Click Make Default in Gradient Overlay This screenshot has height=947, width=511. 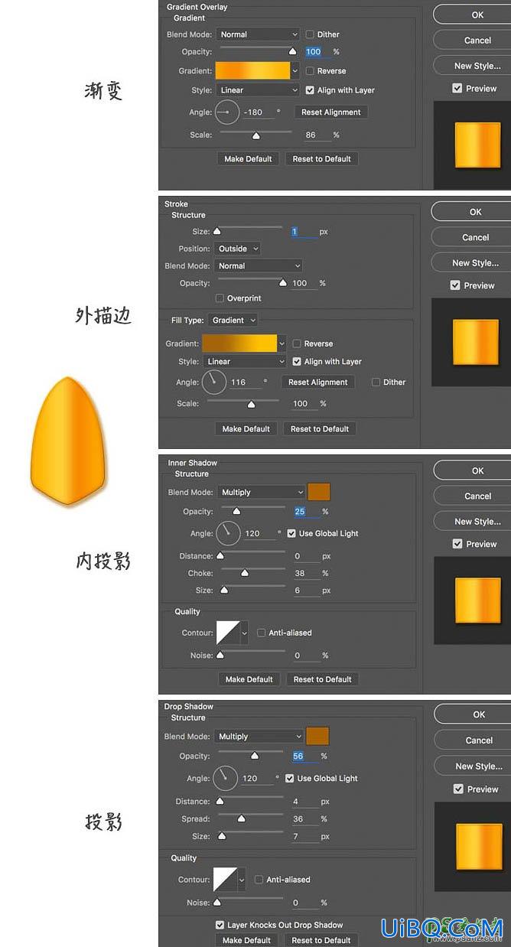(x=248, y=159)
